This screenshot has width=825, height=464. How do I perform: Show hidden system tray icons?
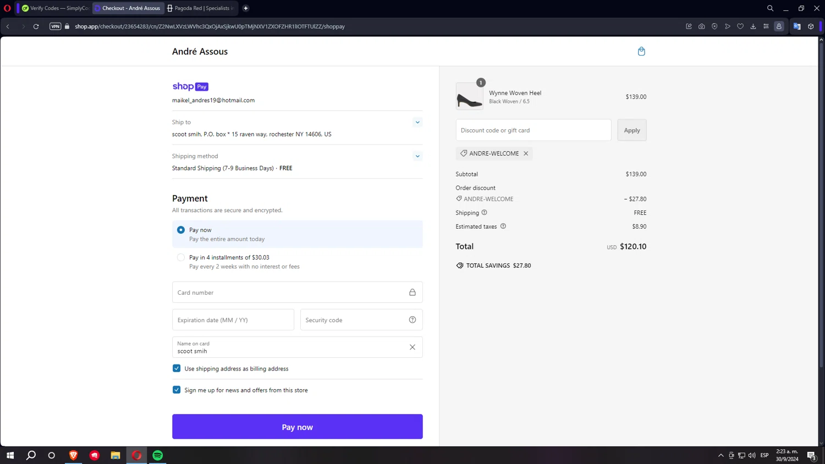[721, 455]
